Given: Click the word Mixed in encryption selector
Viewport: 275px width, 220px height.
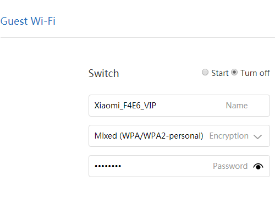Looking at the screenshot, I should pos(106,136).
